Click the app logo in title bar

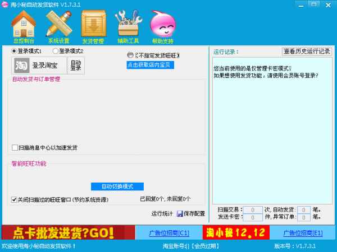tap(5, 4)
